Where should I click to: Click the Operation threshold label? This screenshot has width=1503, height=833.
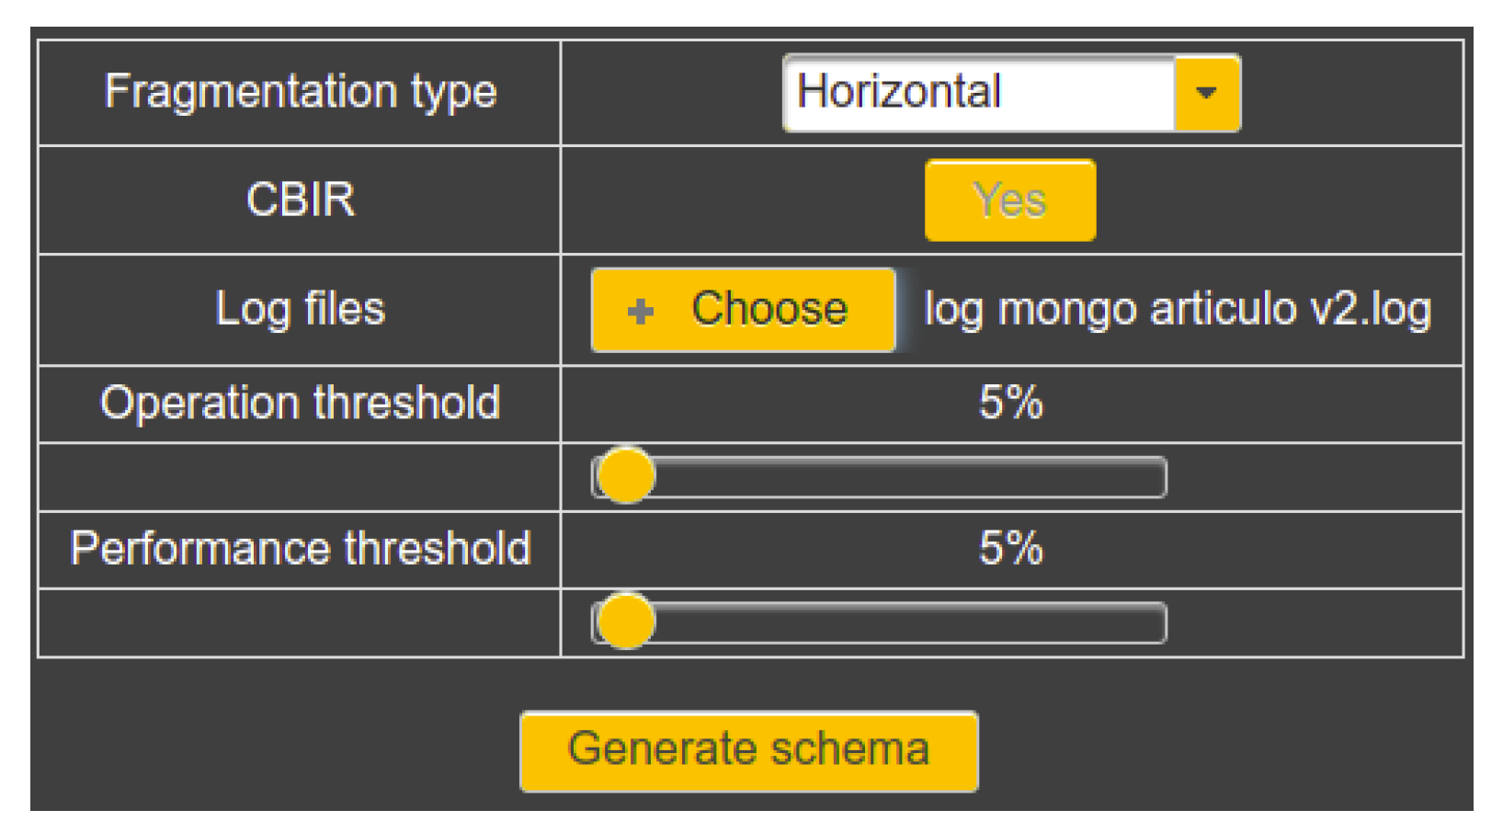pyautogui.click(x=301, y=403)
